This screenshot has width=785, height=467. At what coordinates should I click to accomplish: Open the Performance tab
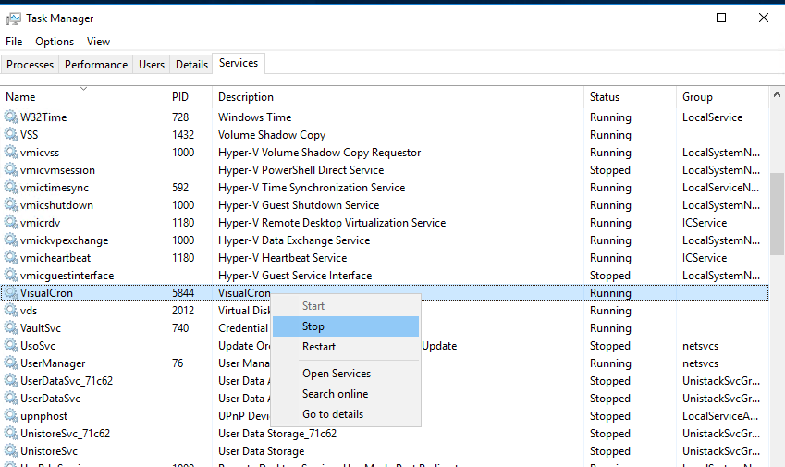click(x=96, y=65)
